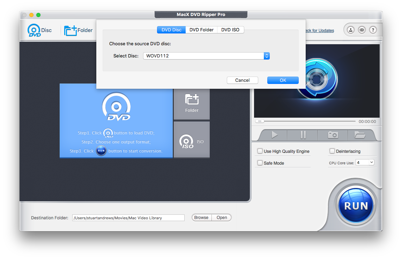The image size is (402, 259).
Task: Click the DVD Disc toolbar icon
Action: pos(39,30)
